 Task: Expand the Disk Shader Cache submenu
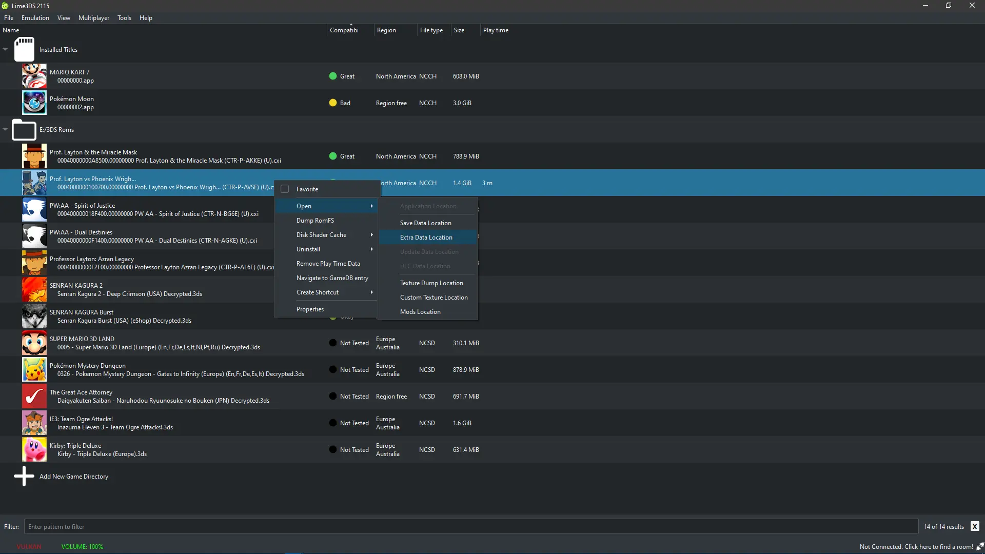pos(372,234)
